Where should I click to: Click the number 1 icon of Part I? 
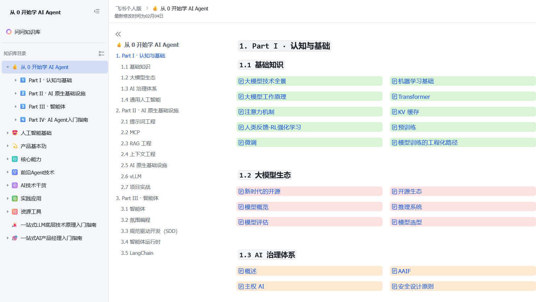pos(23,80)
